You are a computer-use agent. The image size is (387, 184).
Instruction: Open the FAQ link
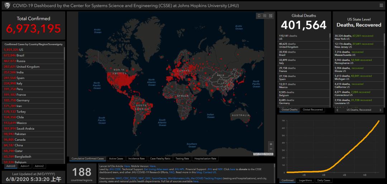pyautogui.click(x=172, y=173)
